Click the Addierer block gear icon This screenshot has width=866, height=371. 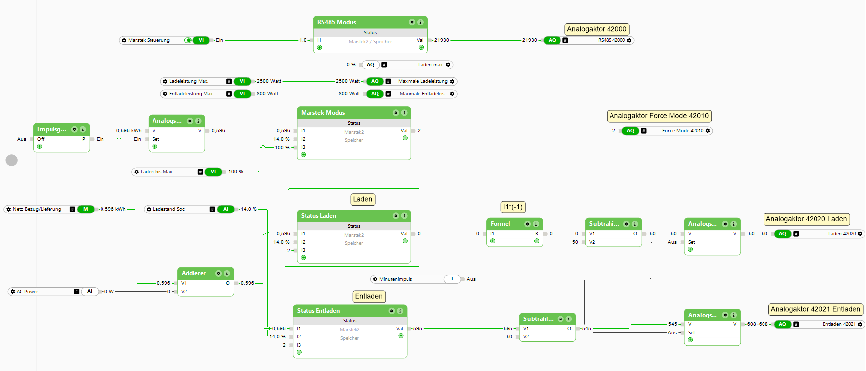click(218, 273)
